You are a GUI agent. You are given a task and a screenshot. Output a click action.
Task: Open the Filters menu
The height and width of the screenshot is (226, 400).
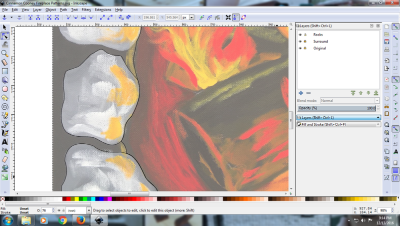(x=86, y=10)
